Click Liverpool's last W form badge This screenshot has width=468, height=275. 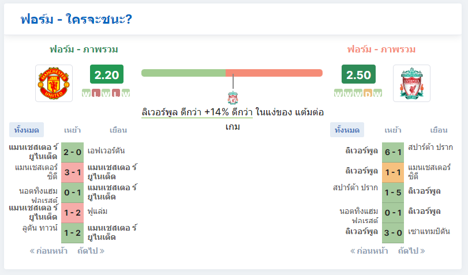(377, 93)
